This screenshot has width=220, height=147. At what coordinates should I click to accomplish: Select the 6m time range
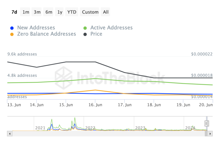(x=49, y=12)
